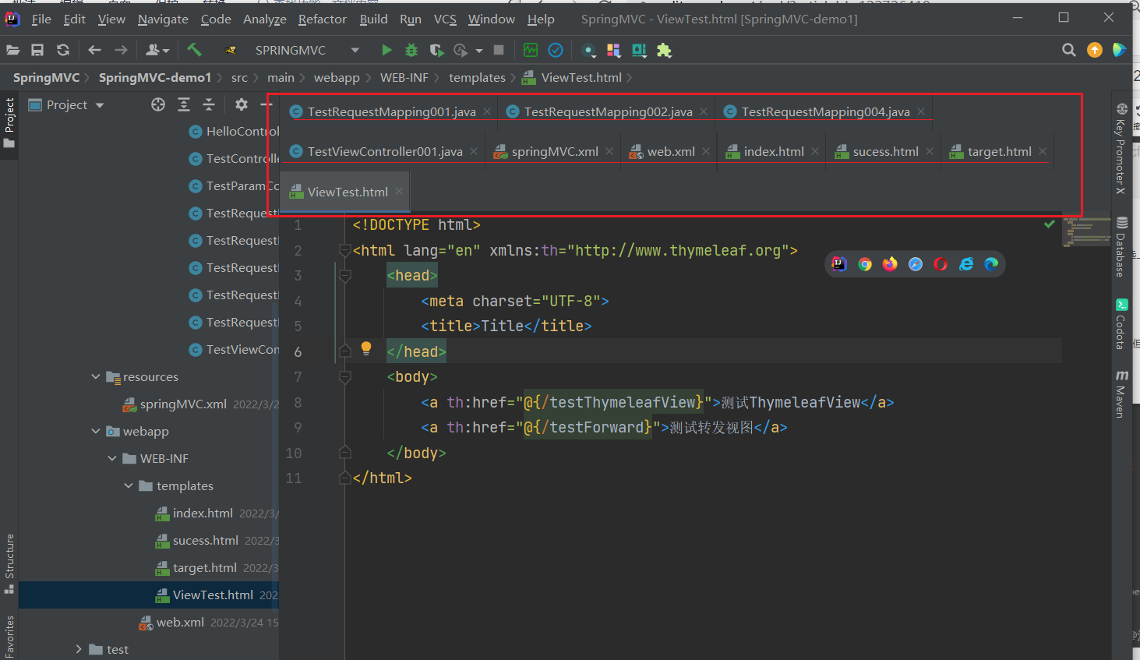
Task: Collapse the webapp folder
Action: pos(96,431)
